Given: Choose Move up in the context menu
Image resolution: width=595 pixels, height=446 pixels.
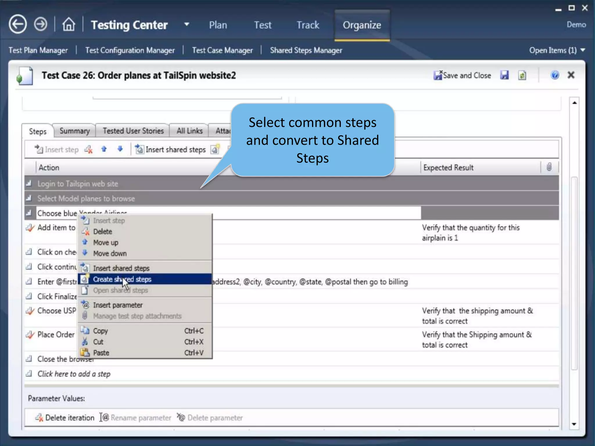Looking at the screenshot, I should [145, 242].
